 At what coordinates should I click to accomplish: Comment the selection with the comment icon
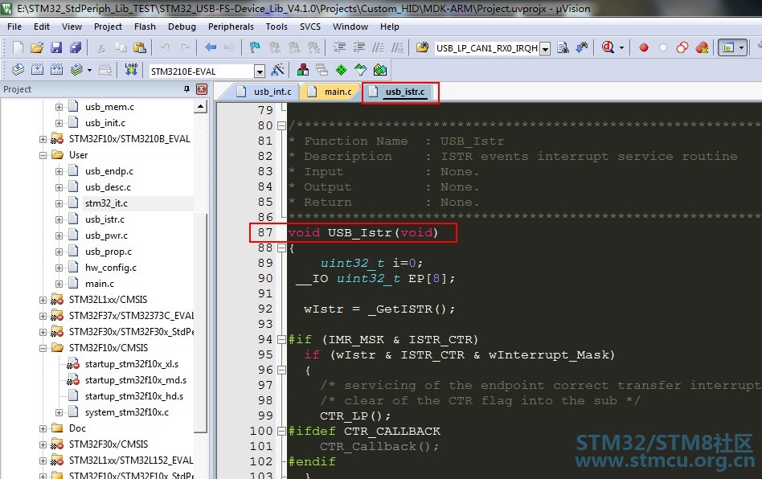coord(378,47)
